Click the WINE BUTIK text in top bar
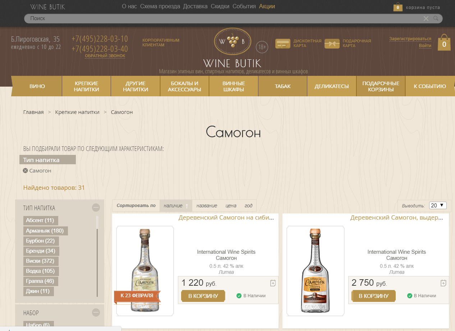 tap(48, 7)
